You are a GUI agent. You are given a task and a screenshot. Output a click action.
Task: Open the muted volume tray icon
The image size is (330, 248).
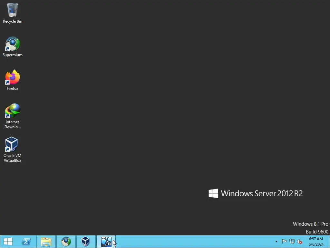(299, 242)
